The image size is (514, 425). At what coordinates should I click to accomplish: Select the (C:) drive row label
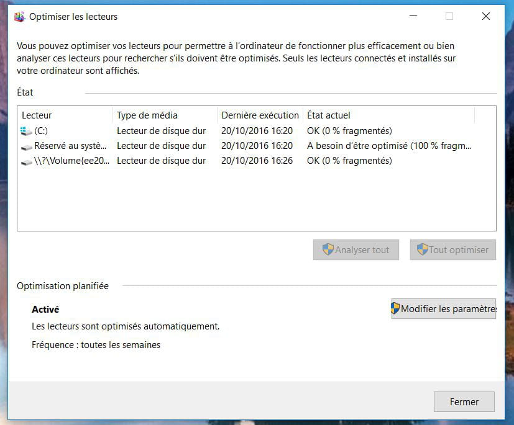41,131
